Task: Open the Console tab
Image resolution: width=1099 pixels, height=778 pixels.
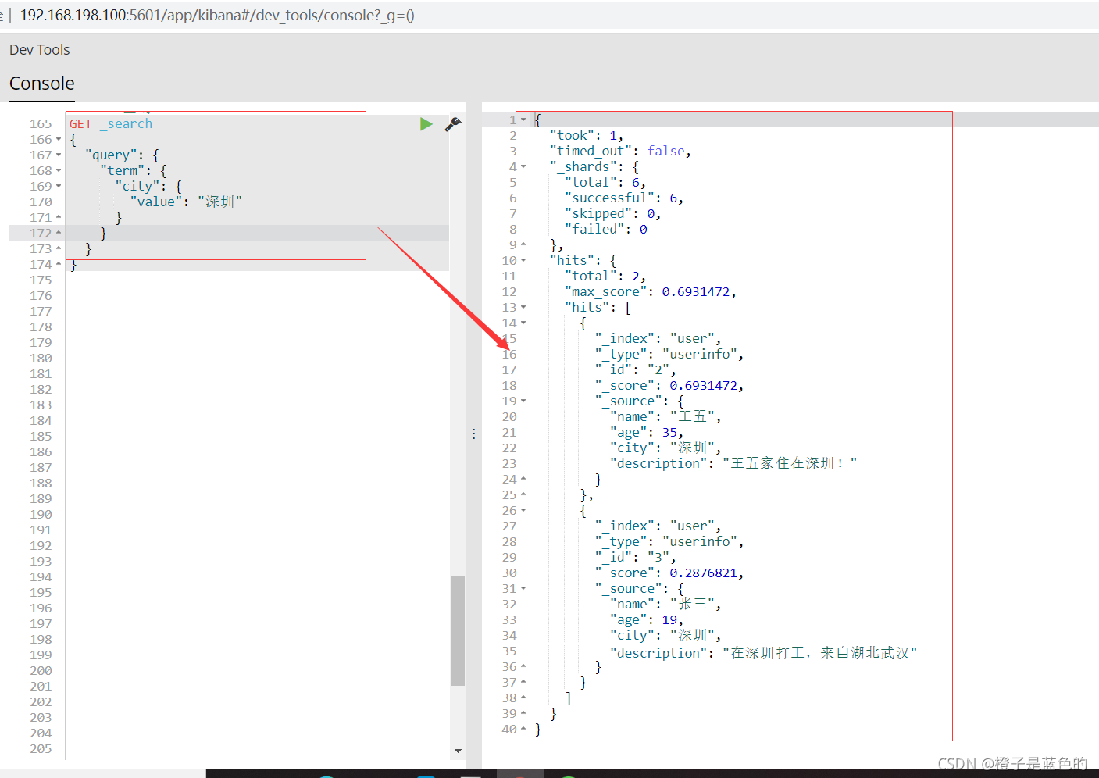Action: [42, 84]
